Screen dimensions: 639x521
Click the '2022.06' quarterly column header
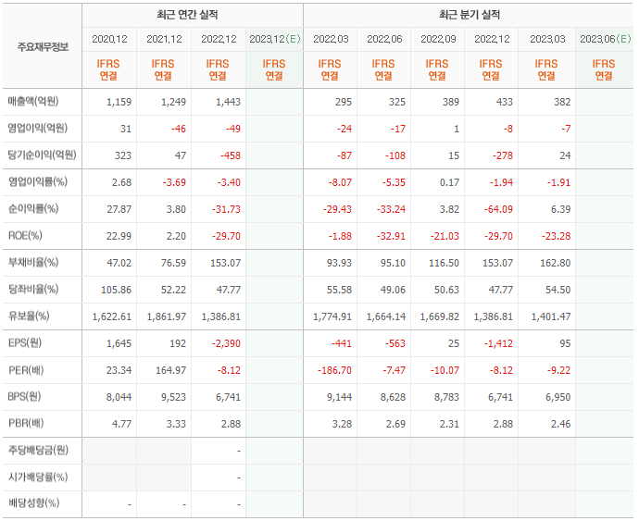(x=384, y=39)
